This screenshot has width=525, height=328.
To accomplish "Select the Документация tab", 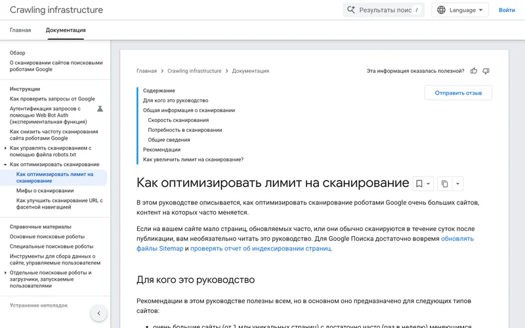I will click(x=66, y=30).
